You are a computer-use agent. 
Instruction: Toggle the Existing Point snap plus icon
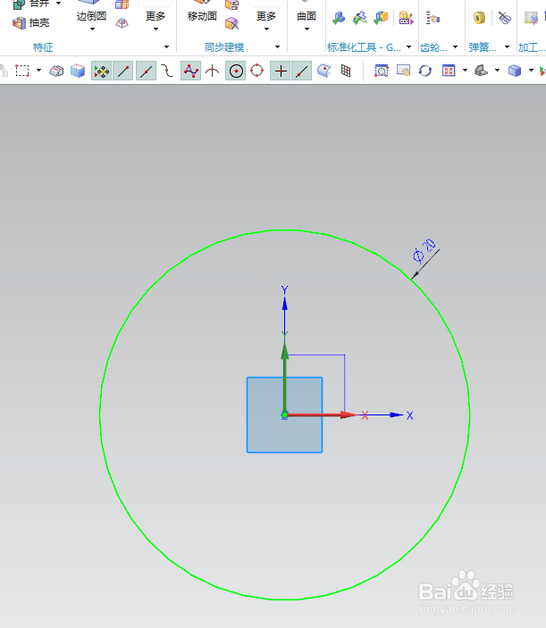click(x=280, y=71)
